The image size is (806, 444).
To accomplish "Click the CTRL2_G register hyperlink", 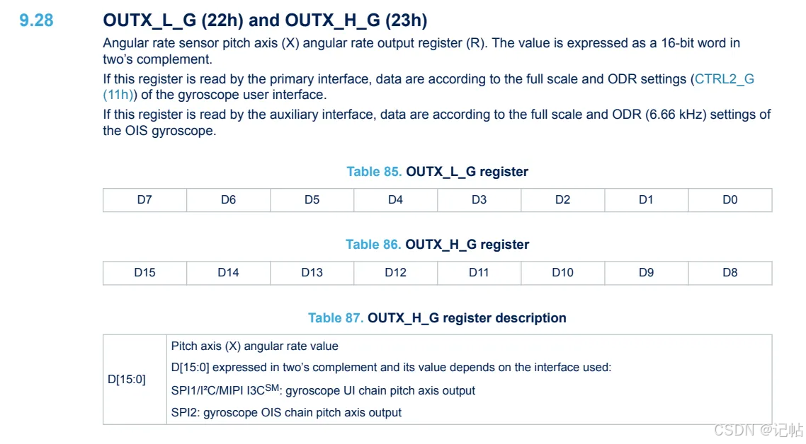I will [x=724, y=79].
